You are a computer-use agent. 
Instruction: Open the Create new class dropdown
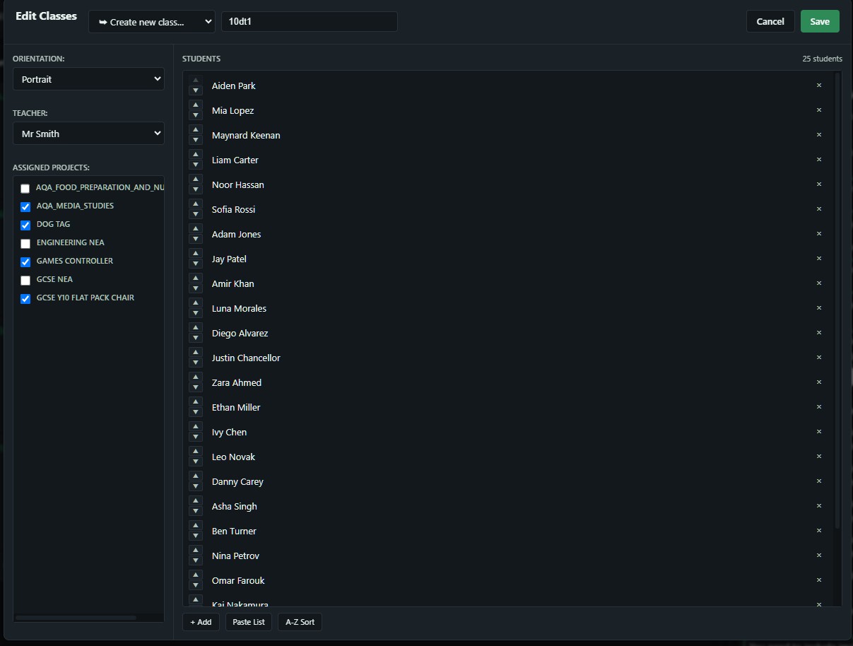[151, 21]
